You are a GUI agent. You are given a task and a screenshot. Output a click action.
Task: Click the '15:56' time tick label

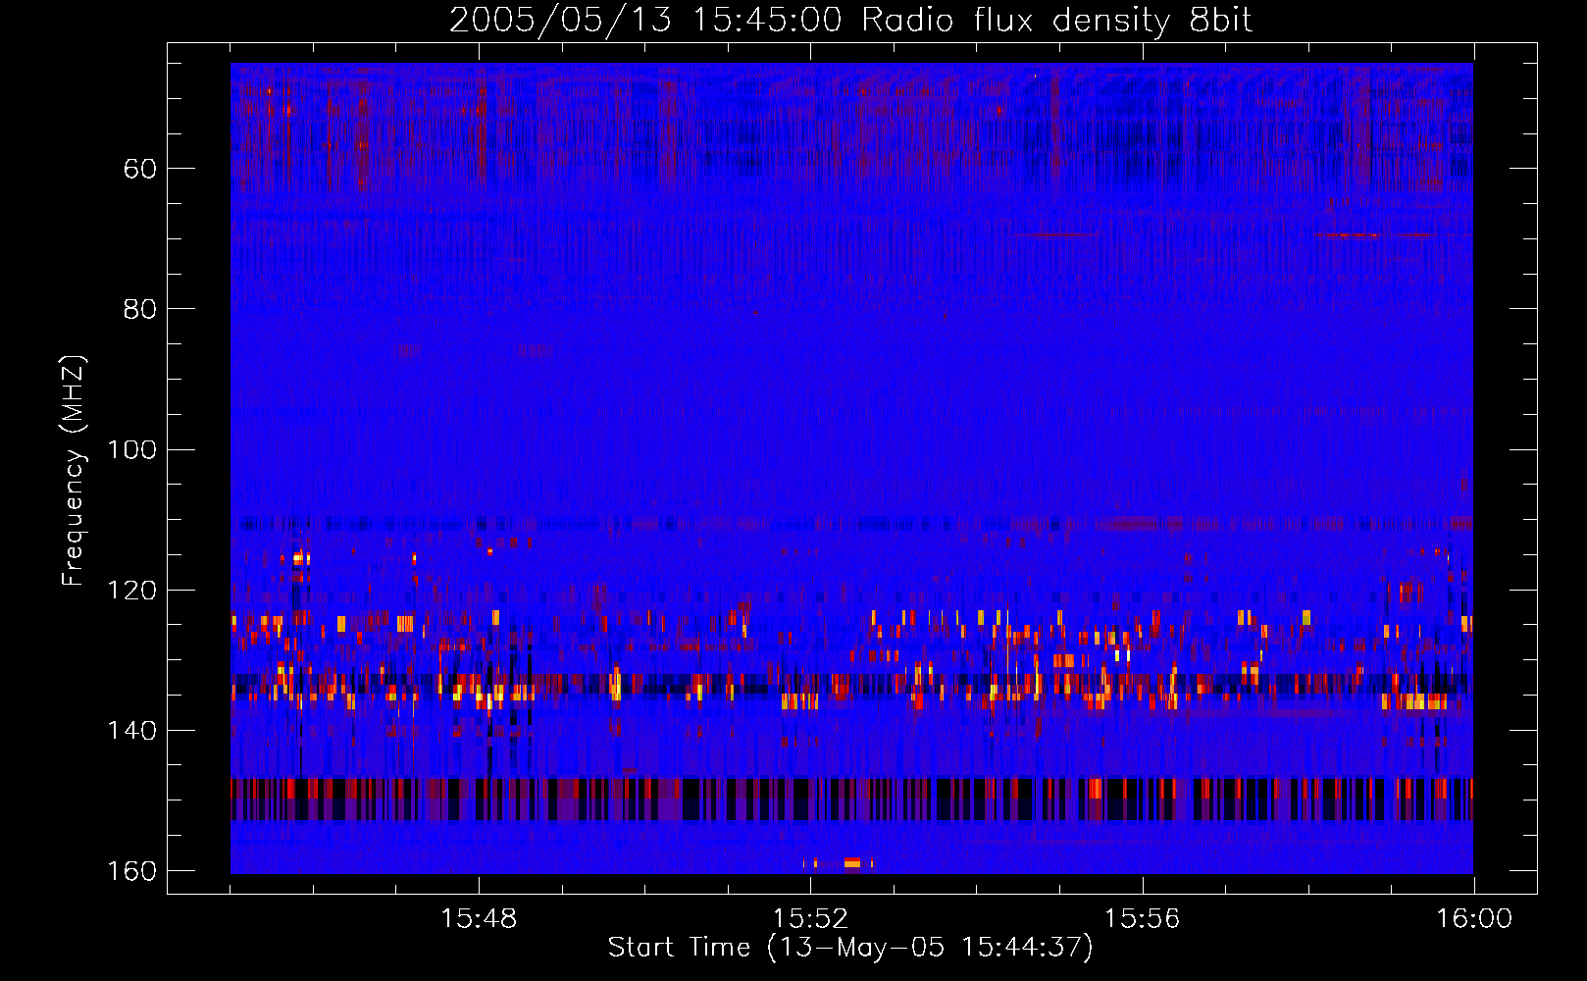click(1142, 919)
